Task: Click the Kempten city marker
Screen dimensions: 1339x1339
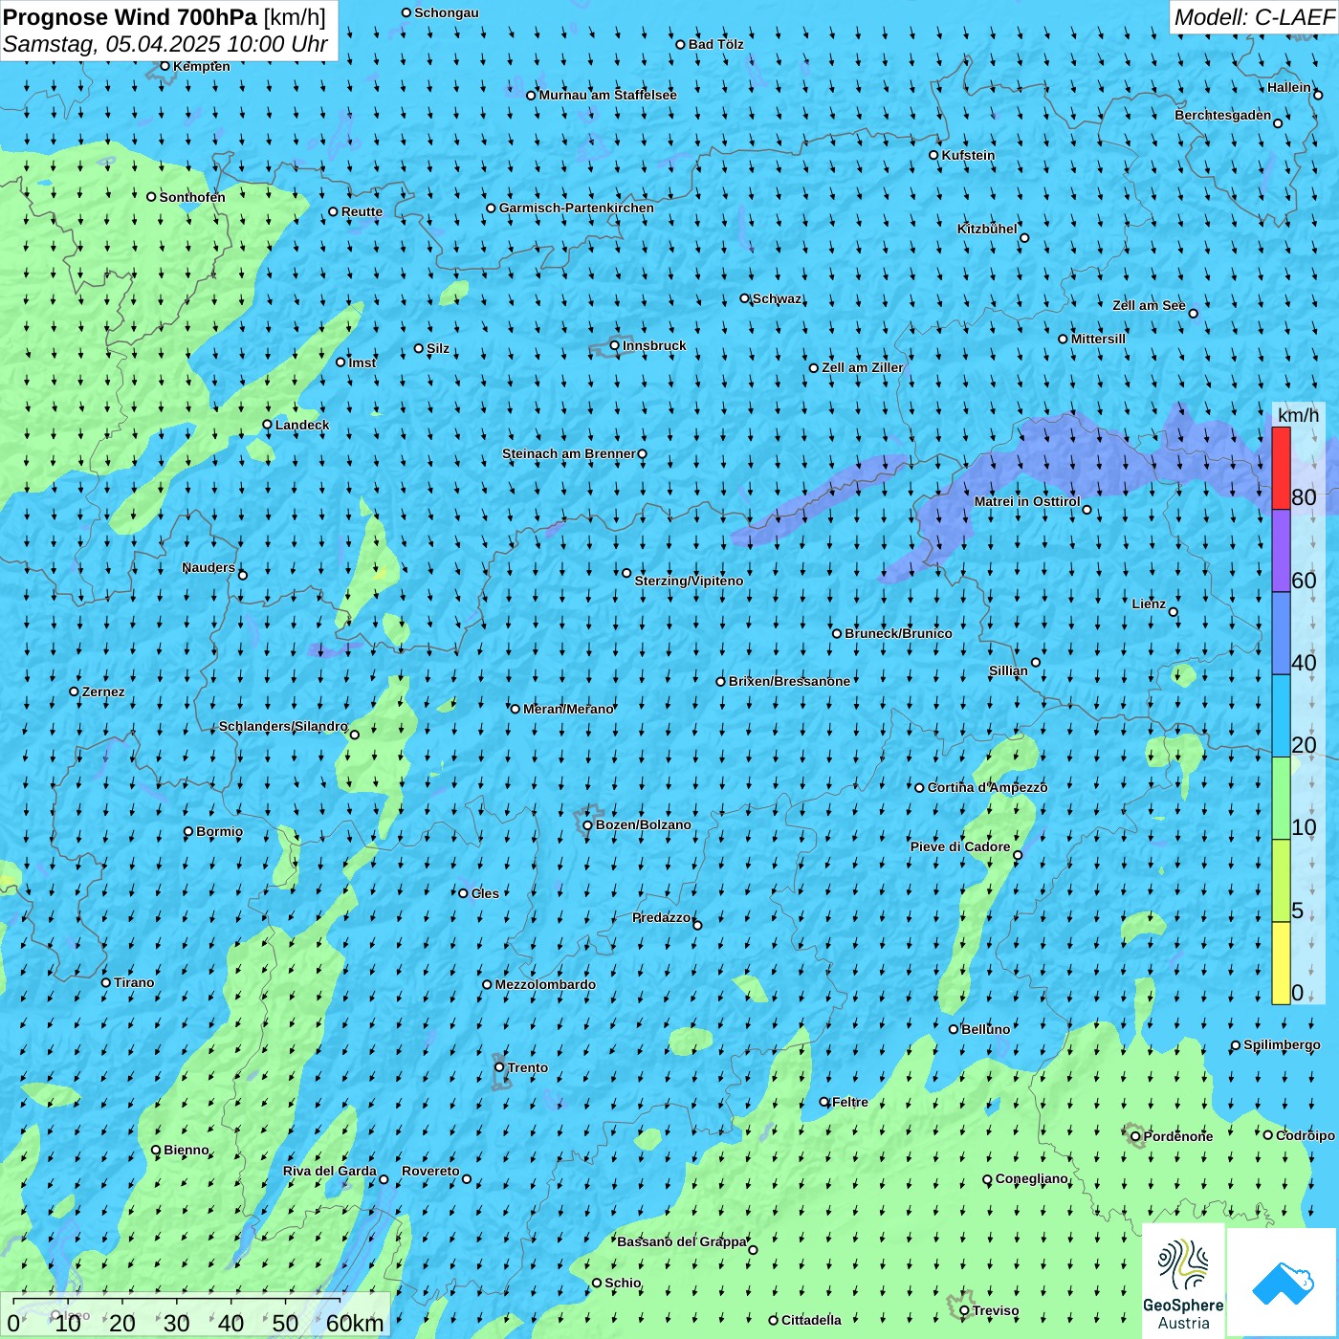Action: pos(165,66)
